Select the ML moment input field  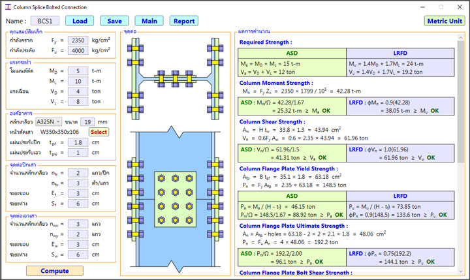(x=78, y=81)
